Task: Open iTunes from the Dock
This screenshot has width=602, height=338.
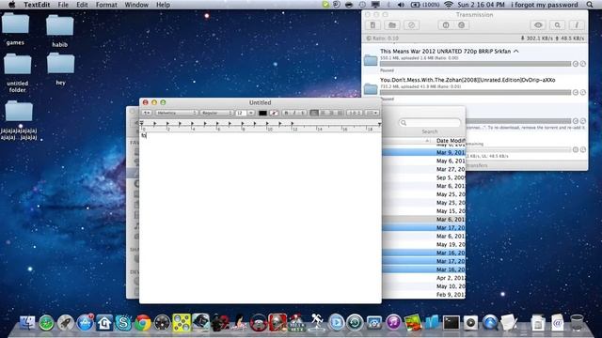Action: [x=393, y=323]
